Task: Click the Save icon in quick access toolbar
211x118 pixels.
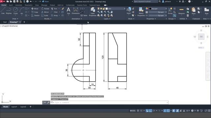Action: click(14, 1)
